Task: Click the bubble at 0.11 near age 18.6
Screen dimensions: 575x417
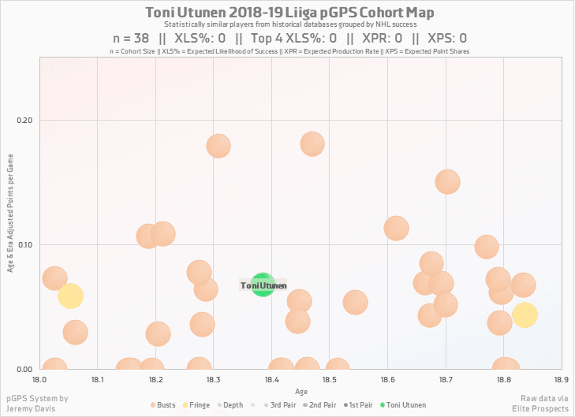Action: coord(396,229)
